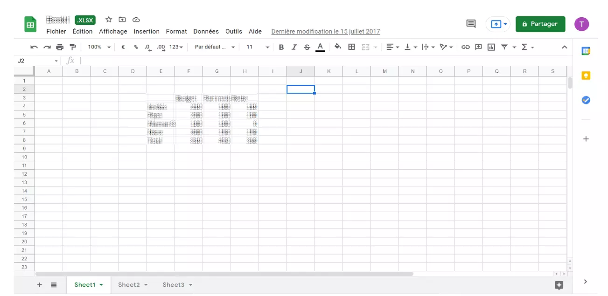608x296 pixels.
Task: Get add-ons with plus icon
Action: pyautogui.click(x=586, y=139)
